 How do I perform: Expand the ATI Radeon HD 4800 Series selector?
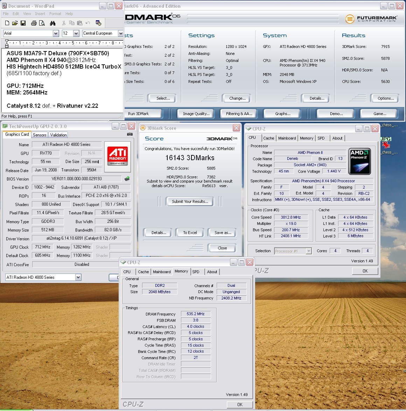[78, 277]
